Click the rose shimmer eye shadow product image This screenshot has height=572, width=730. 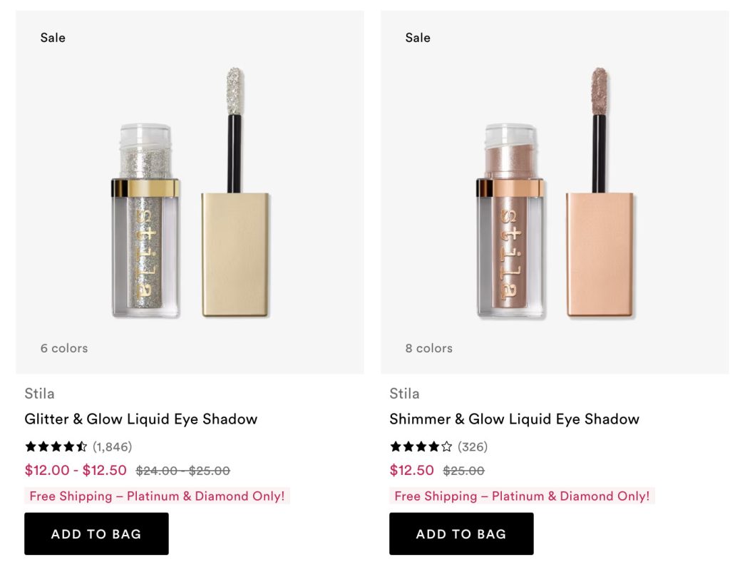click(555, 194)
